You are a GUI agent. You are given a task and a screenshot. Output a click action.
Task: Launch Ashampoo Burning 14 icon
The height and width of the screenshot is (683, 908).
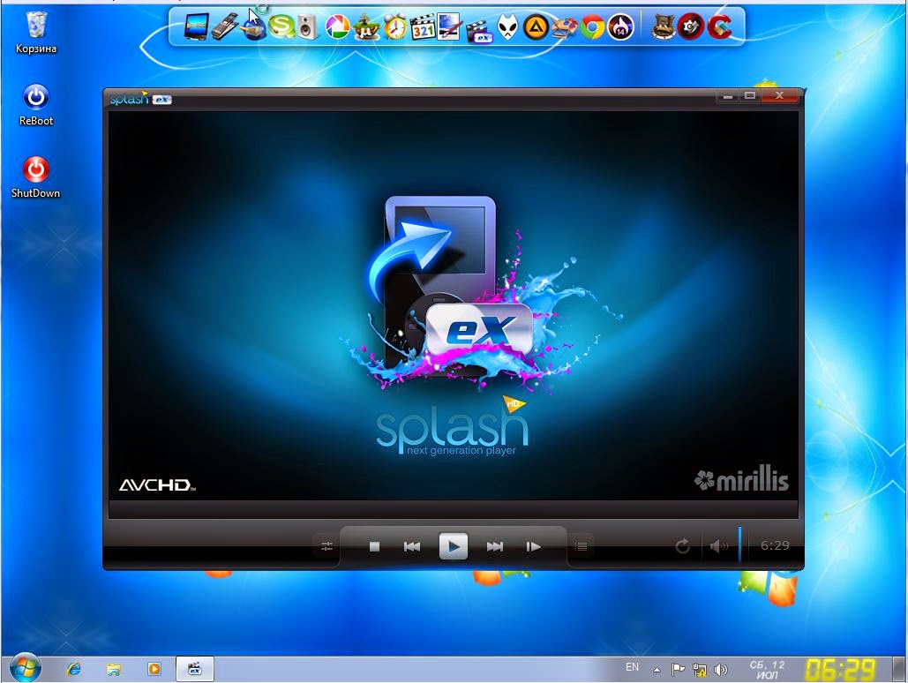tap(620, 26)
